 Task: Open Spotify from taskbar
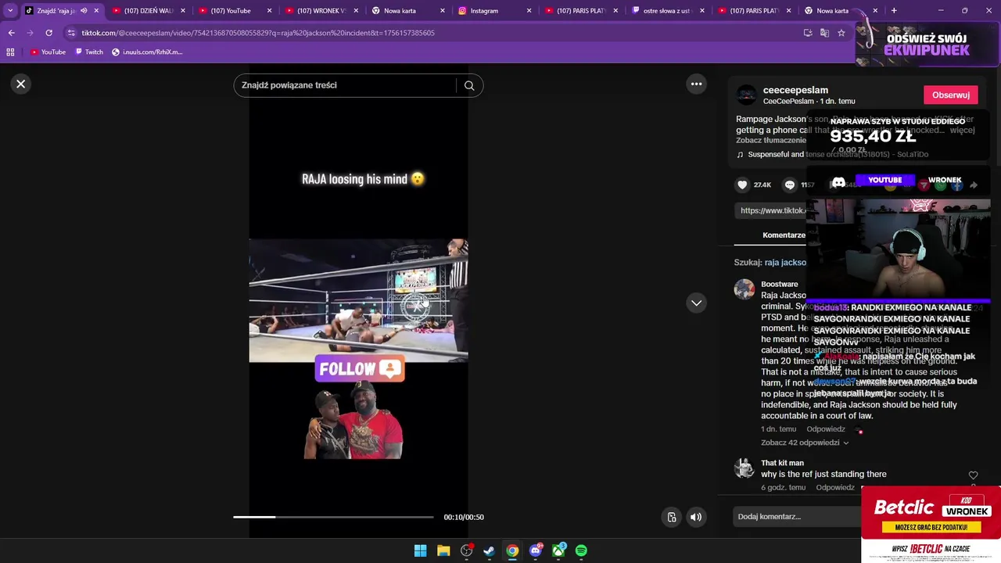581,550
